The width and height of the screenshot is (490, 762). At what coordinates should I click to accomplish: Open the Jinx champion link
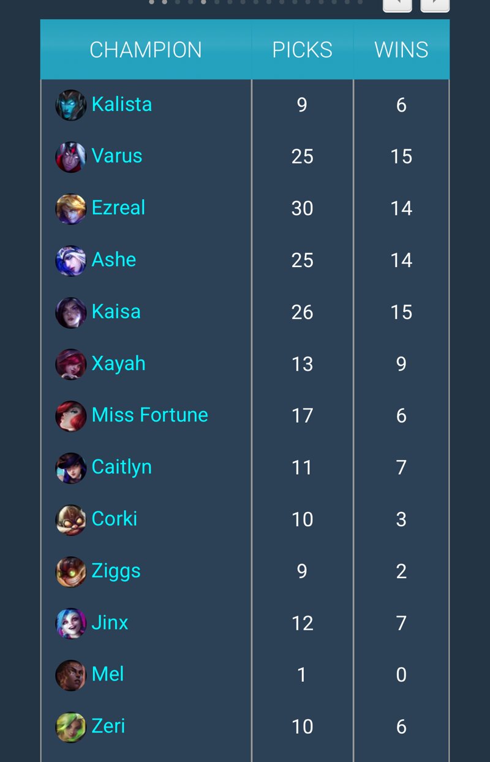coord(110,622)
